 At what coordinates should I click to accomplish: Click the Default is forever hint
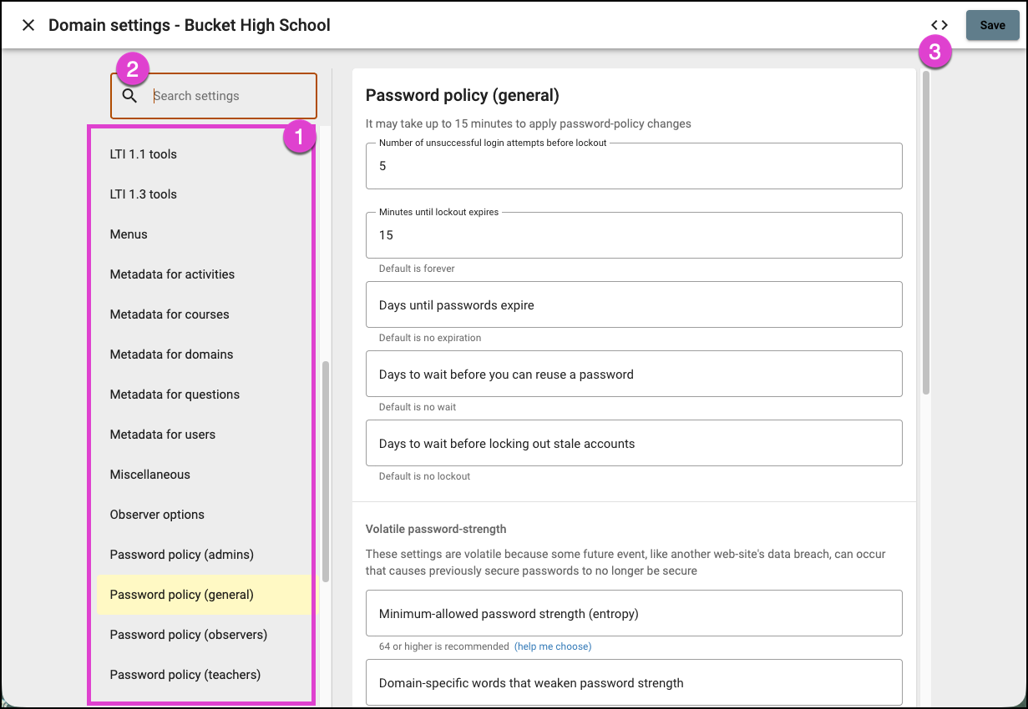pos(417,269)
